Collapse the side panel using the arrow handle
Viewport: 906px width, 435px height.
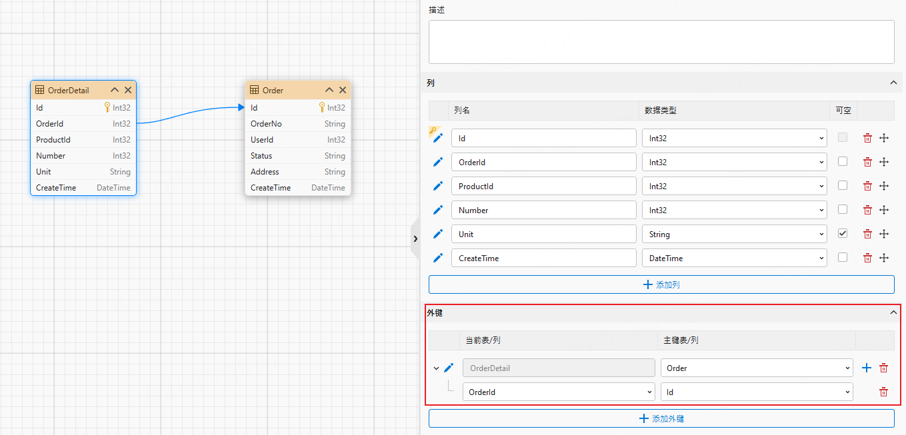click(x=415, y=238)
